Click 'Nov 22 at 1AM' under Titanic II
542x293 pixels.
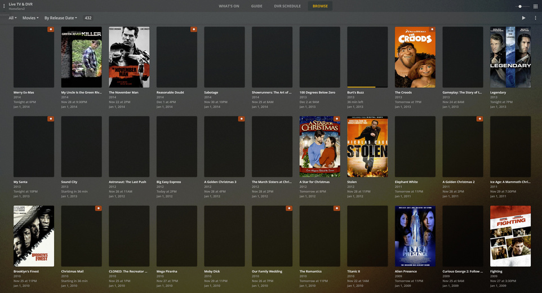click(x=358, y=281)
